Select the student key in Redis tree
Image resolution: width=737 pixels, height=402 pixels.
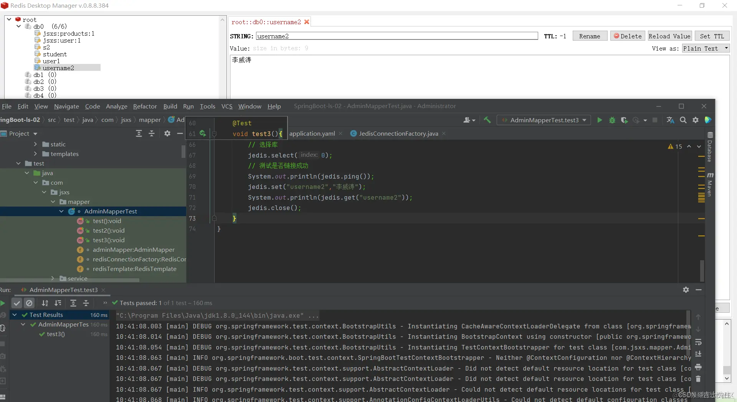coord(55,54)
